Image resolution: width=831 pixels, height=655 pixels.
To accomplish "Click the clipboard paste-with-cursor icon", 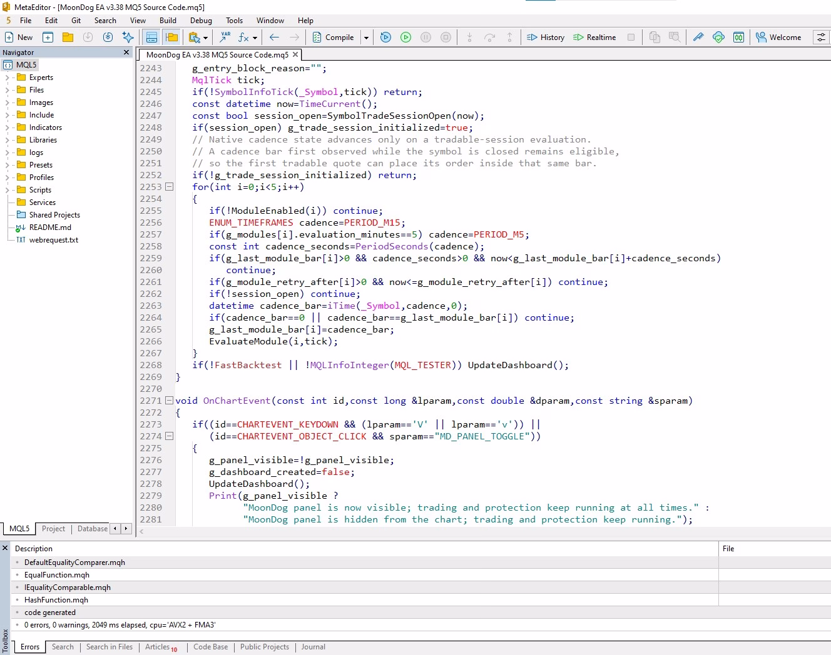I will pos(195,37).
